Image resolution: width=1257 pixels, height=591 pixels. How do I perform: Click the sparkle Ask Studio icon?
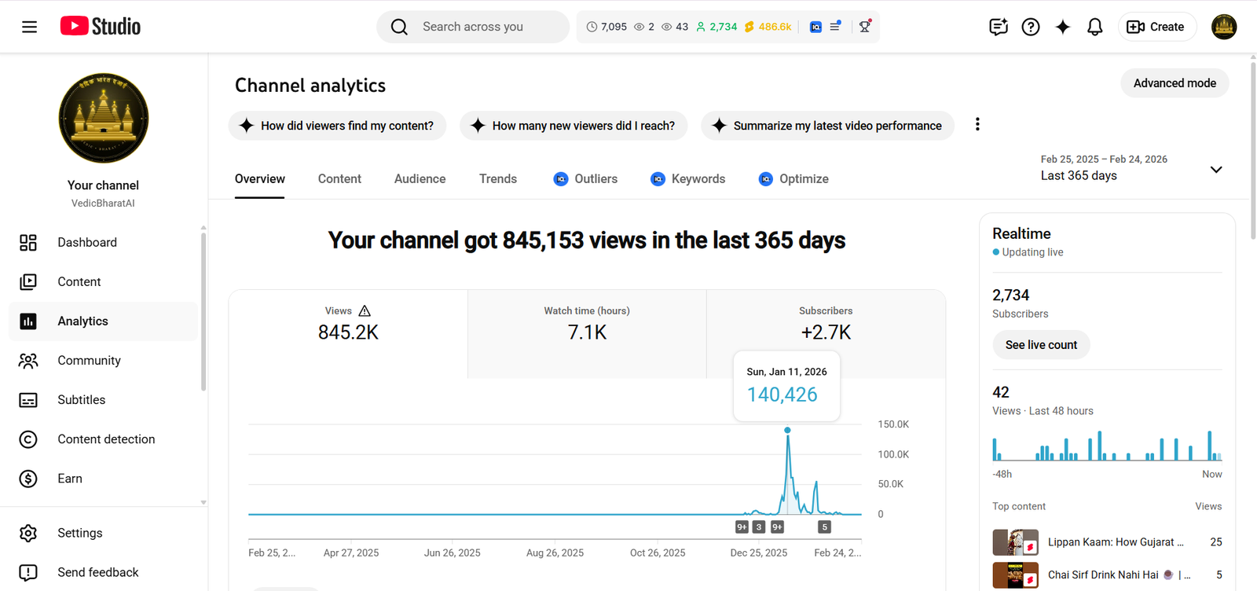pos(1062,27)
